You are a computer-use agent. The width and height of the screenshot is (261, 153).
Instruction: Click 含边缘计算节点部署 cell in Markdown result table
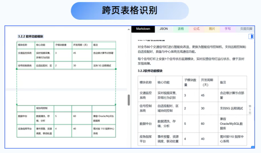click(233, 95)
